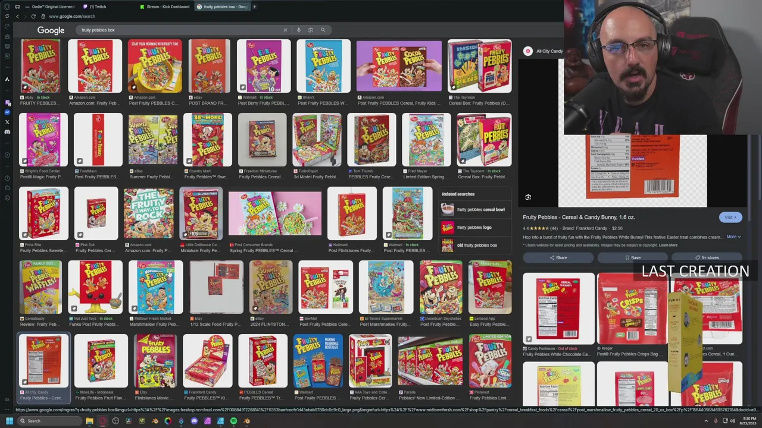This screenshot has width=762, height=428.
Task: Click the All City Candy source label
Action: point(549,51)
